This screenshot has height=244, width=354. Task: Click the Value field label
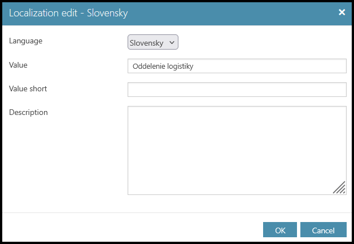[x=18, y=65]
